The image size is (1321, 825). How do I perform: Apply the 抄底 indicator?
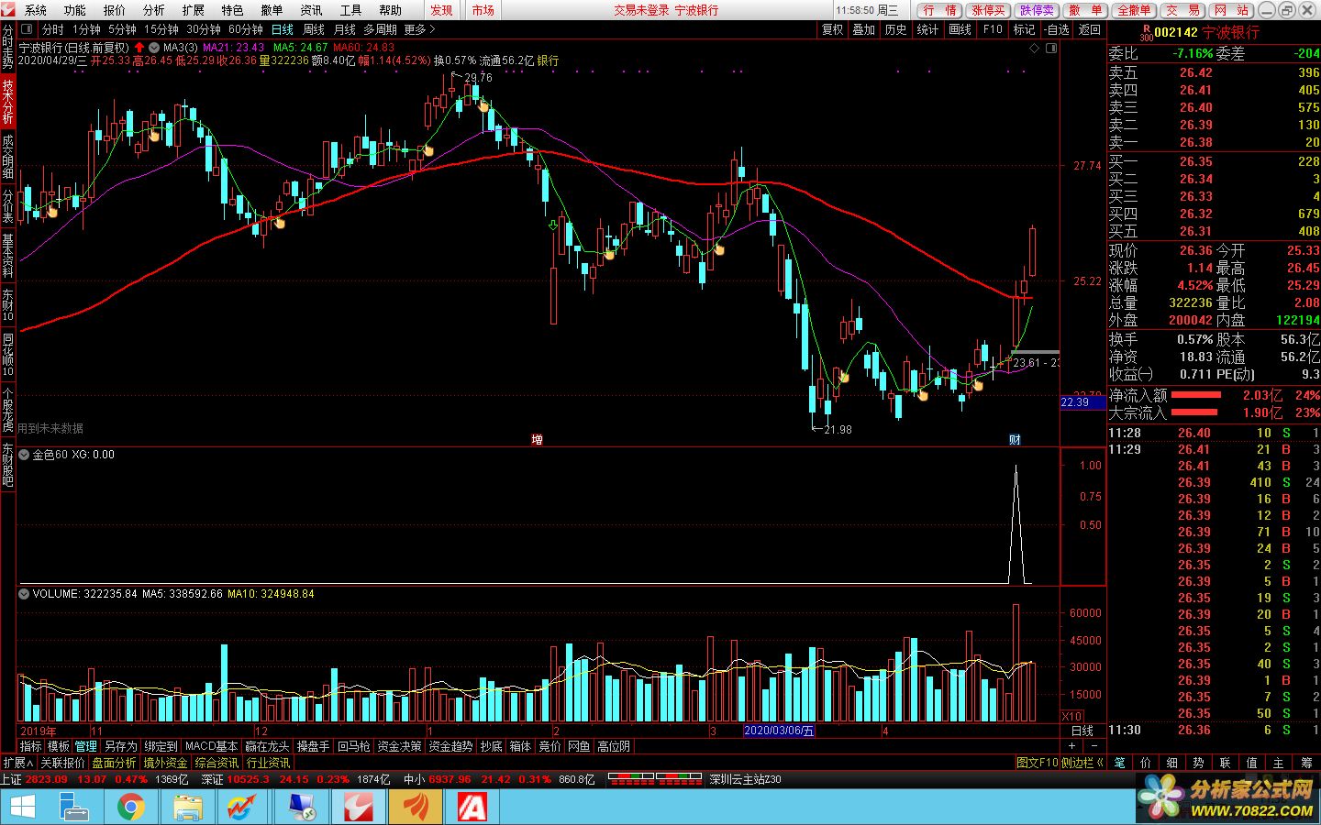(x=491, y=746)
